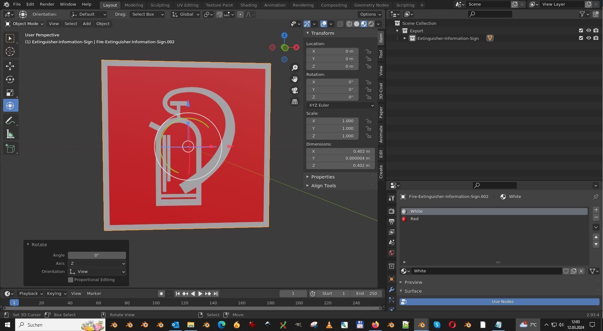The image size is (603, 331).
Task: Switch to the Shading workspace tab
Action: click(x=248, y=5)
